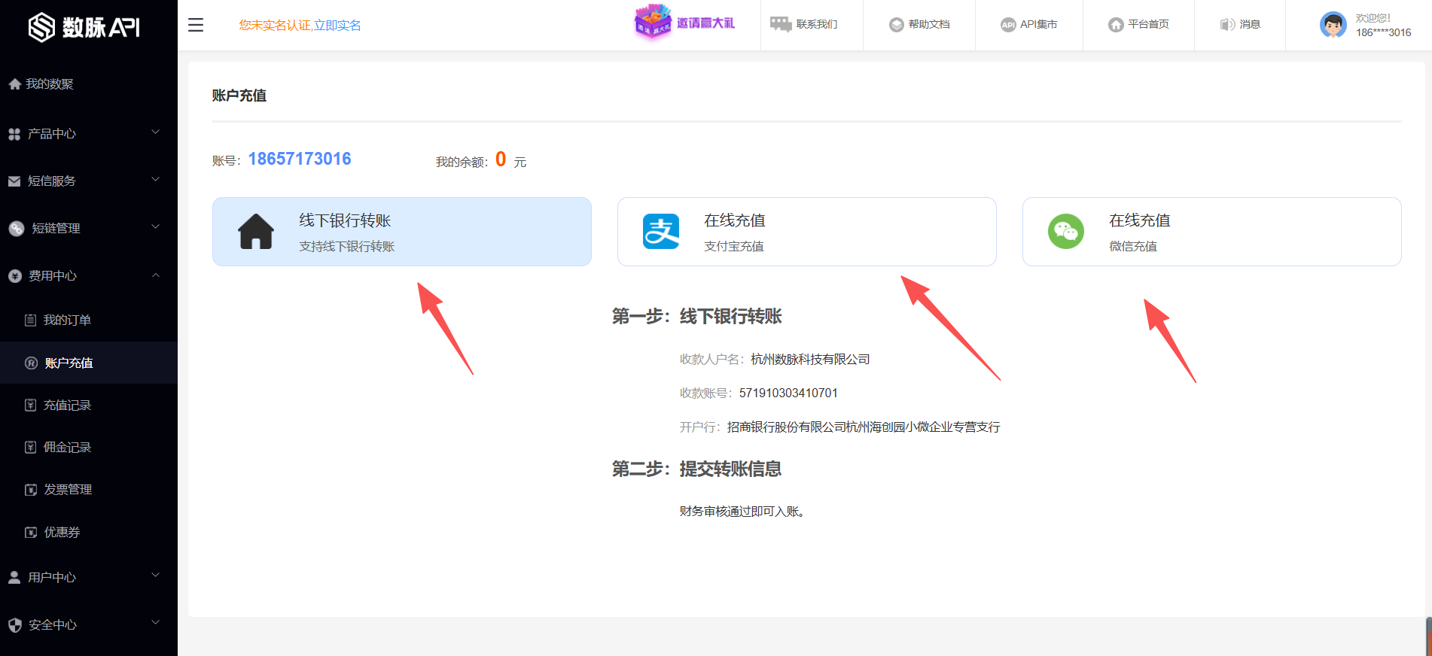Click the bank house icon for offline transfer
1432x656 pixels.
coord(256,232)
